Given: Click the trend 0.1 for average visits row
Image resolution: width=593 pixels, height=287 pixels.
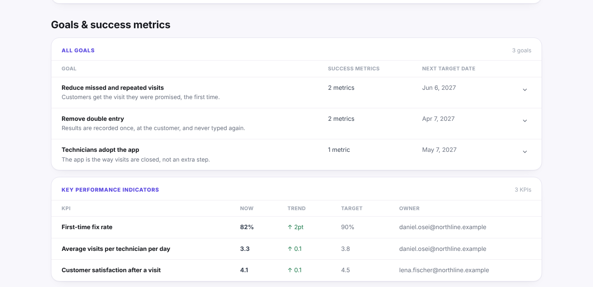Looking at the screenshot, I should coord(295,249).
